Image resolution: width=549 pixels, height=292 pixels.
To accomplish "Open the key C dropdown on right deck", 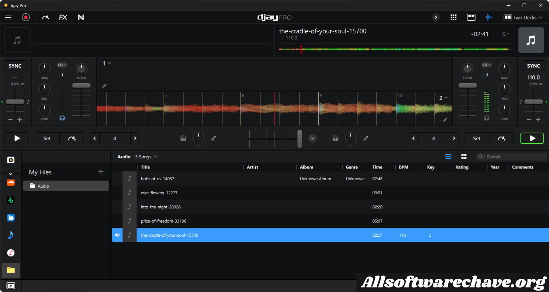I will click(x=506, y=34).
